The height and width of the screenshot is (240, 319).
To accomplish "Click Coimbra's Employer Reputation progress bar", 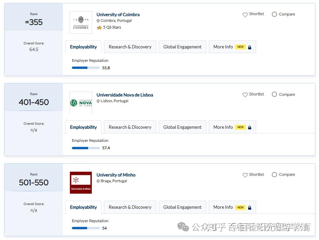I will pos(85,68).
